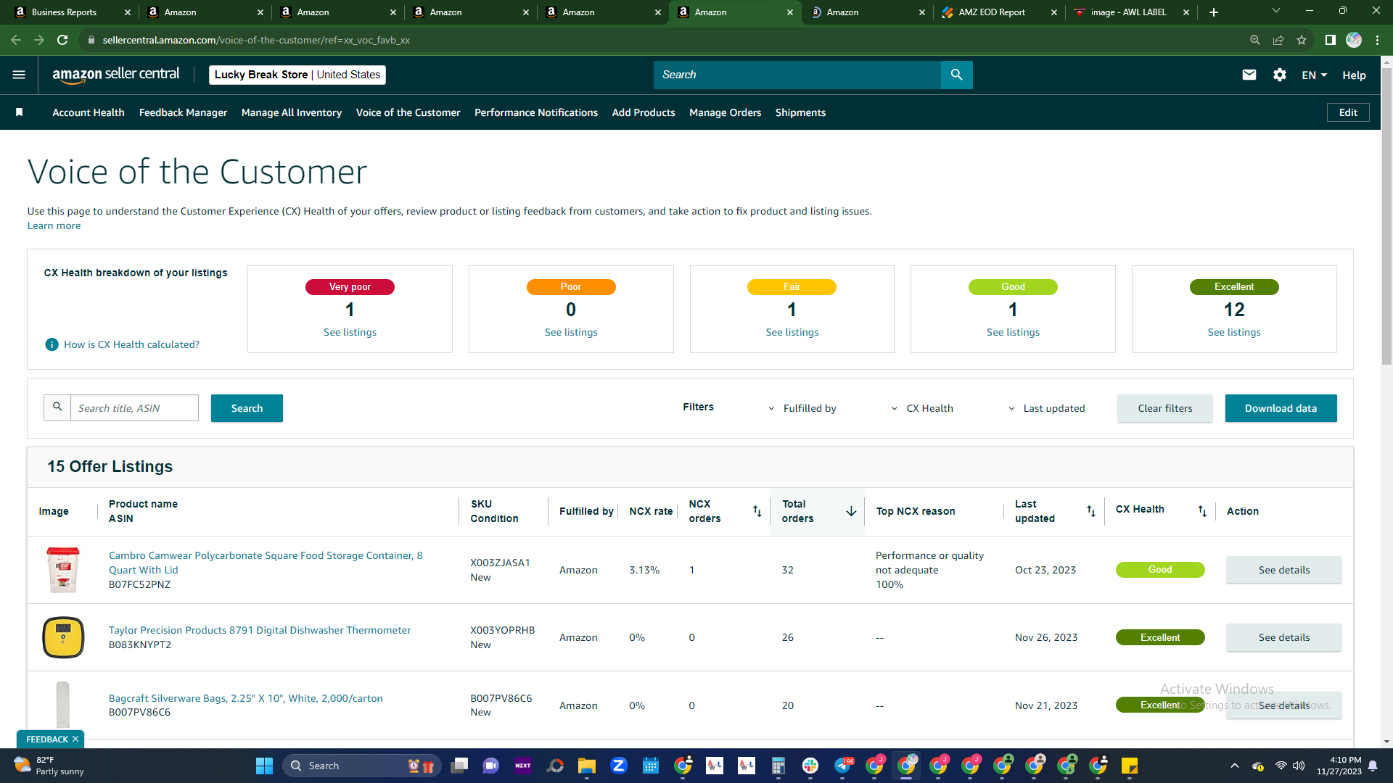
Task: Click the Amazon Seller Central logo
Action: (116, 75)
